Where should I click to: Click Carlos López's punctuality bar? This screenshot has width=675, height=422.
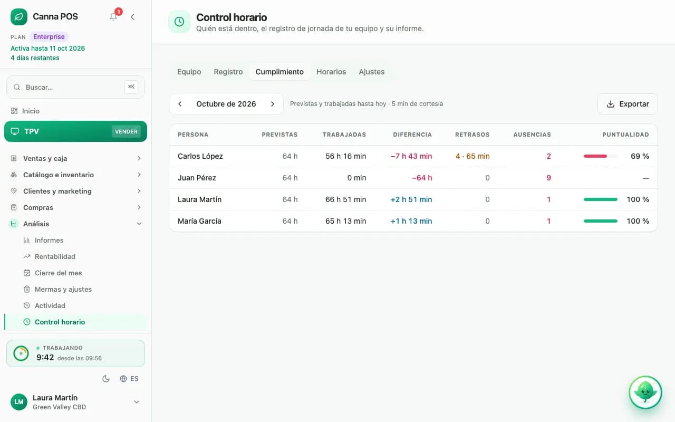pyautogui.click(x=601, y=156)
